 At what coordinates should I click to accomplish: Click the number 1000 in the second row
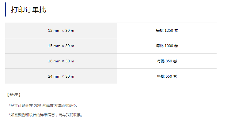pyautogui.click(x=169, y=46)
